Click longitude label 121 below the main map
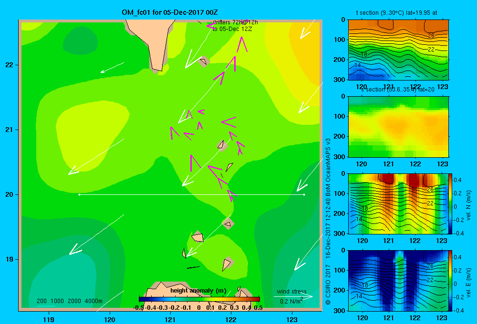477x324 pixels. click(x=170, y=319)
